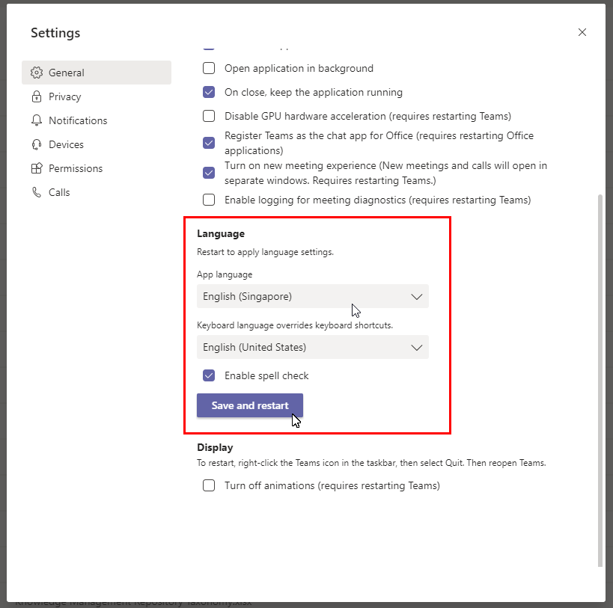
Task: Click the Calls phone icon
Action: pos(37,192)
